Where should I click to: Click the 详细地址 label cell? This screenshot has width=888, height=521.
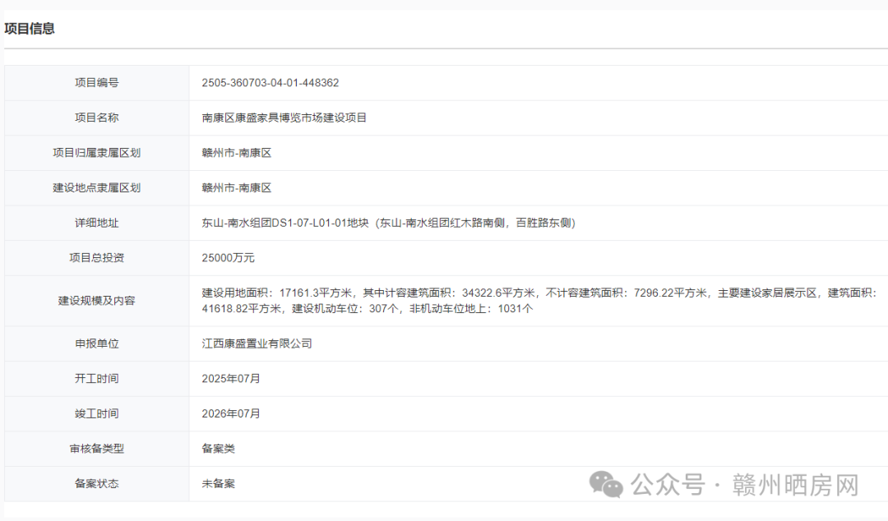pyautogui.click(x=97, y=224)
